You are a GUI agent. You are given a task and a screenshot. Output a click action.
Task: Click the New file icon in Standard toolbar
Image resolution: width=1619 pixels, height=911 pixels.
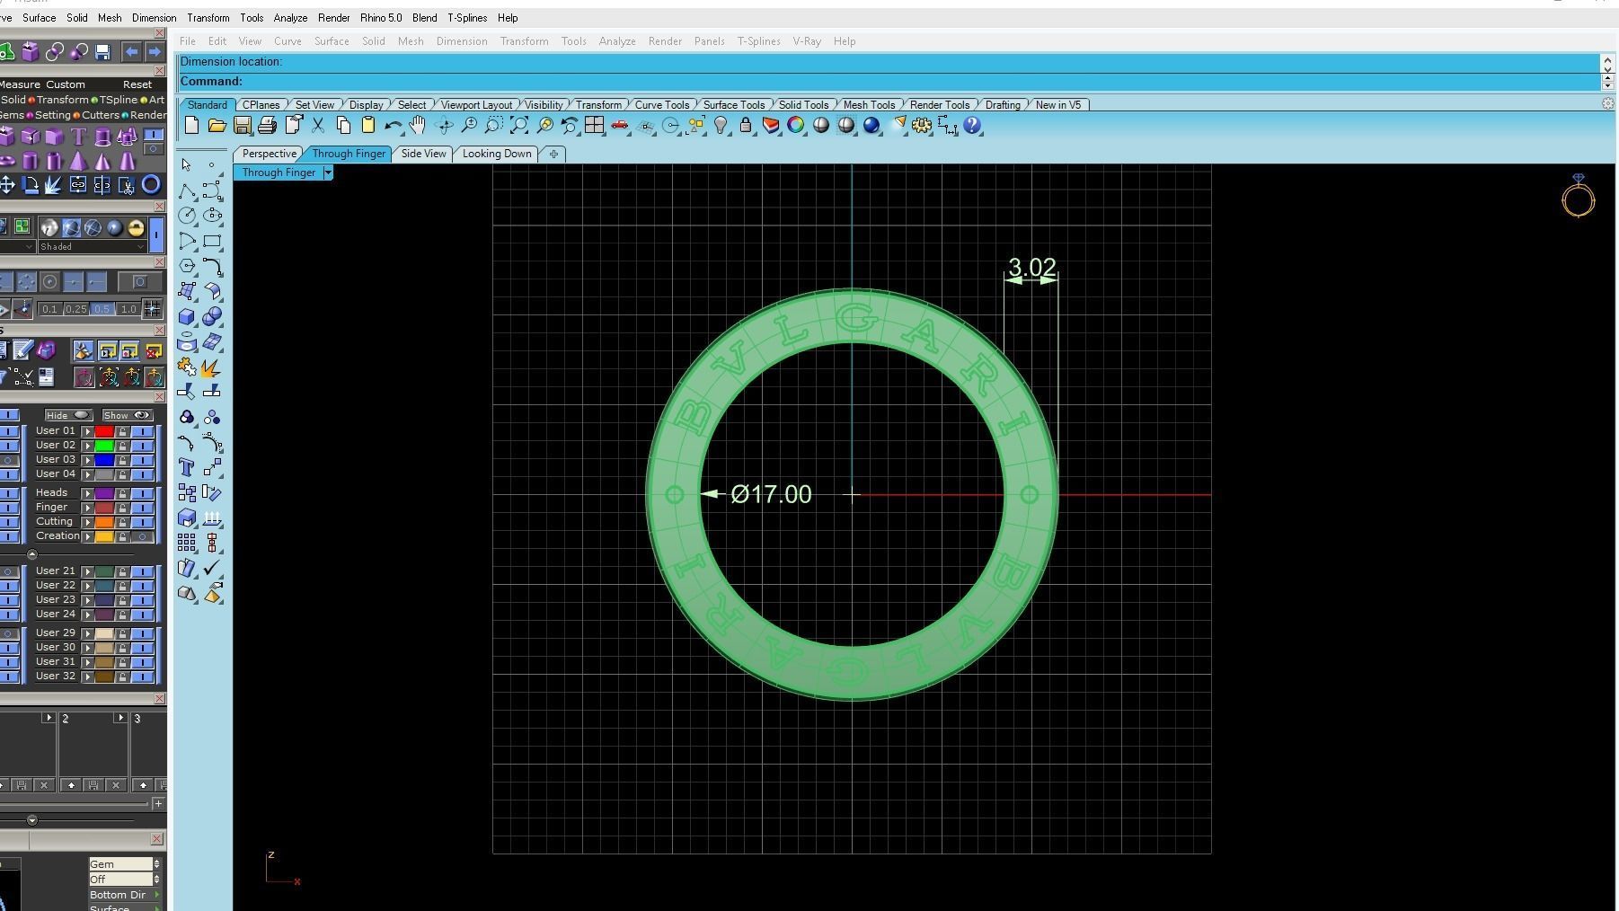click(x=191, y=126)
